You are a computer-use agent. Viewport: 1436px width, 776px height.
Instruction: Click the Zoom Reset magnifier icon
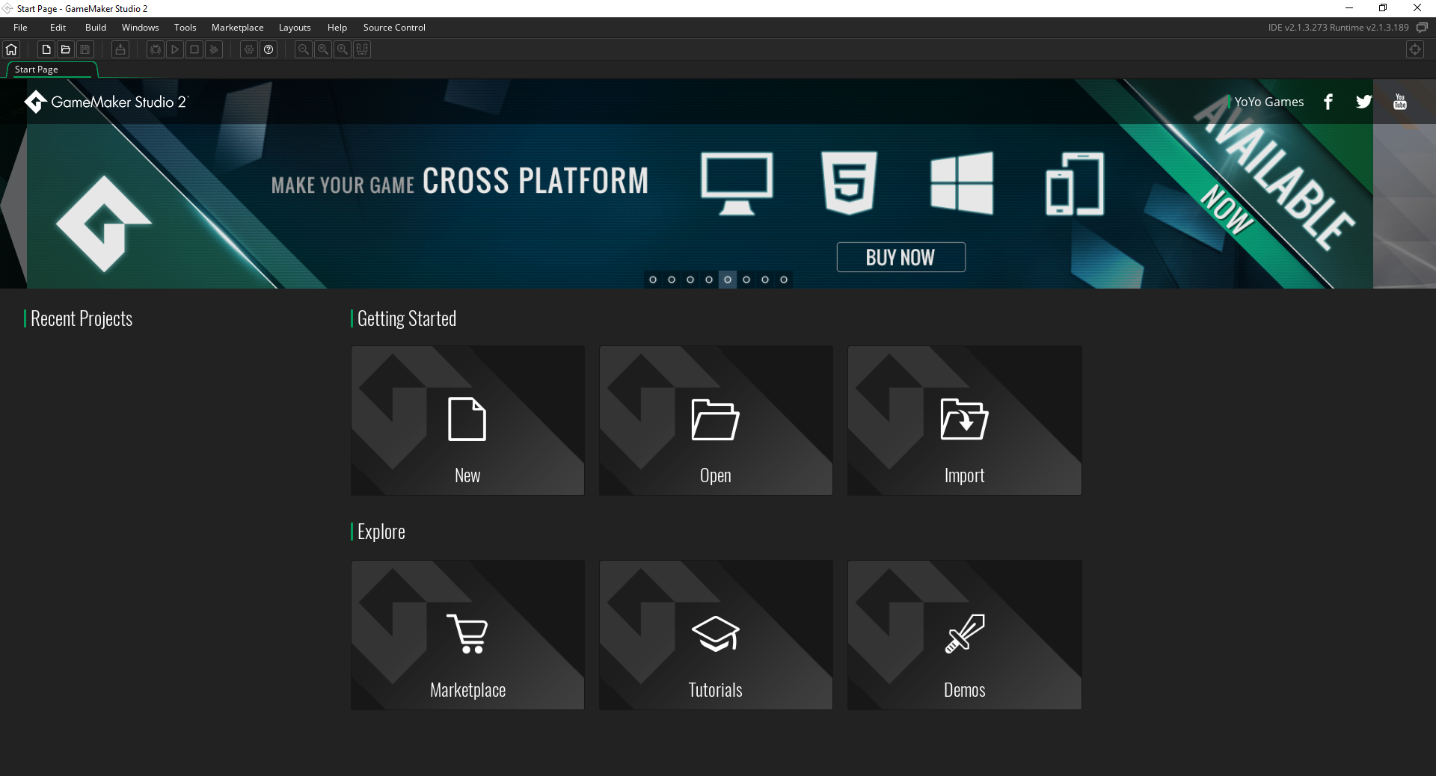[323, 49]
